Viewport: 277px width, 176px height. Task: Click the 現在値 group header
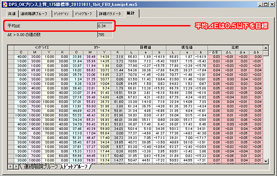pos(187,47)
